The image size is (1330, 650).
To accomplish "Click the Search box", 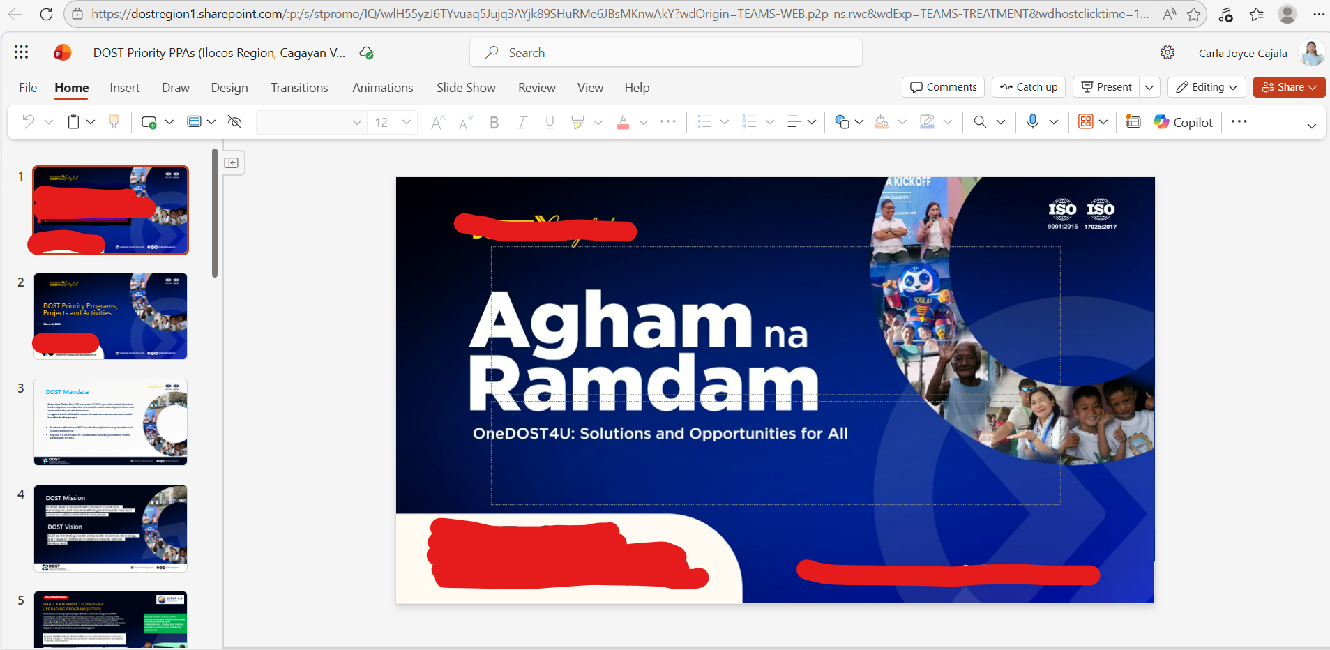I will point(666,53).
